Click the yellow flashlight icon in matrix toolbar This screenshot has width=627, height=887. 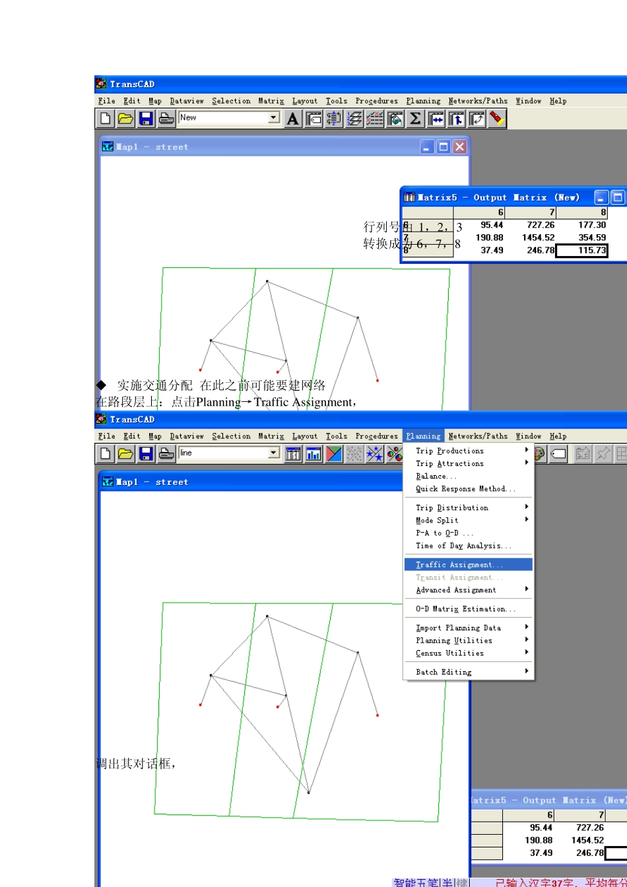[497, 119]
